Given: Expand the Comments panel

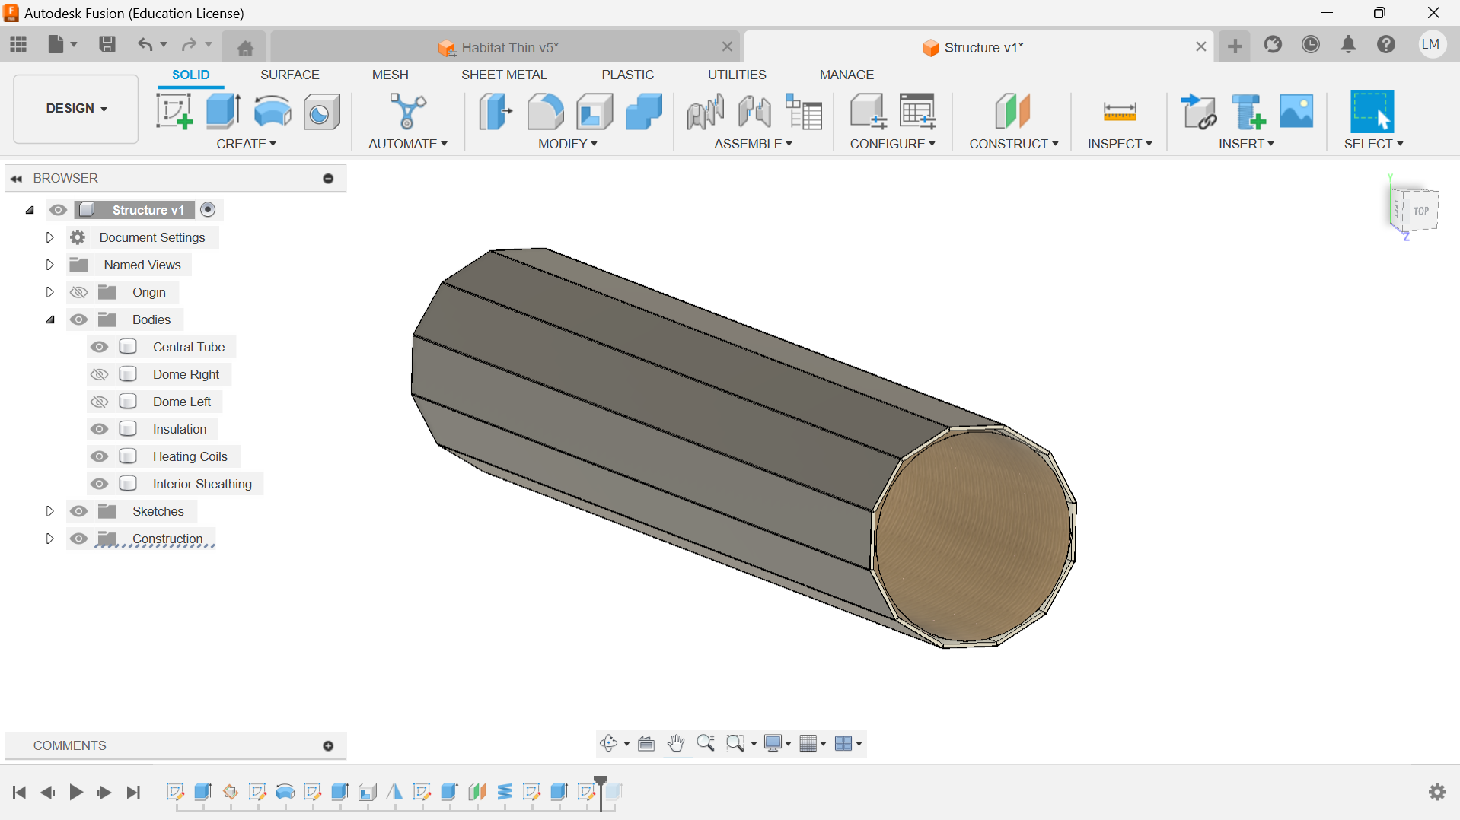Looking at the screenshot, I should click(328, 745).
